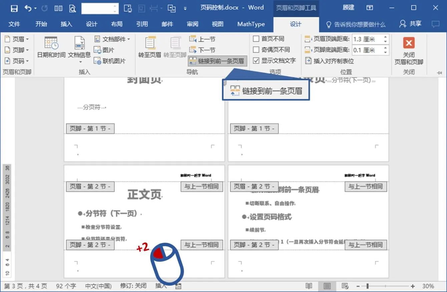Open the 布局 tab

pos(117,24)
